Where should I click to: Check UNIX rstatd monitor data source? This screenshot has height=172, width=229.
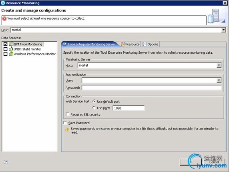coord(5,49)
